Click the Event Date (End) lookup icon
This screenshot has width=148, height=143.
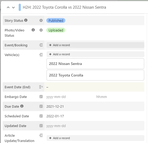click(x=41, y=87)
